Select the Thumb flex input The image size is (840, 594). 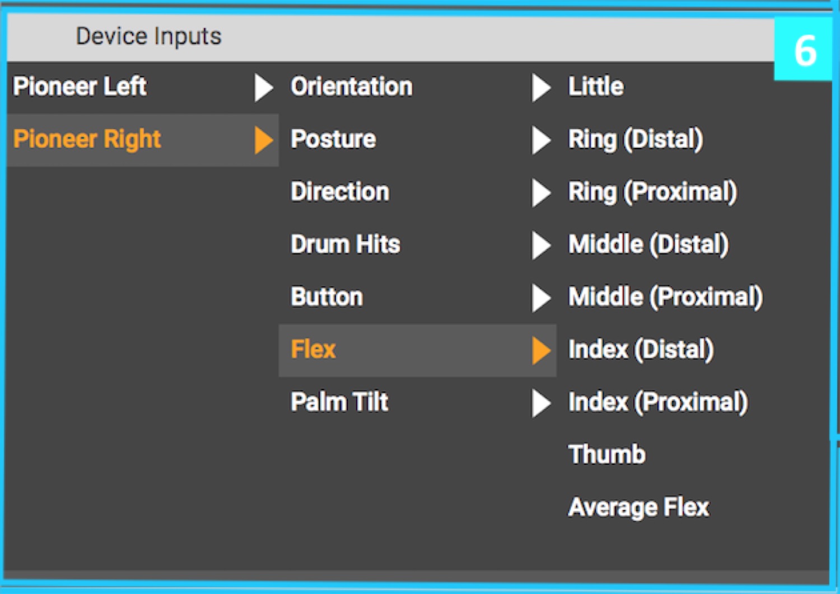click(607, 455)
